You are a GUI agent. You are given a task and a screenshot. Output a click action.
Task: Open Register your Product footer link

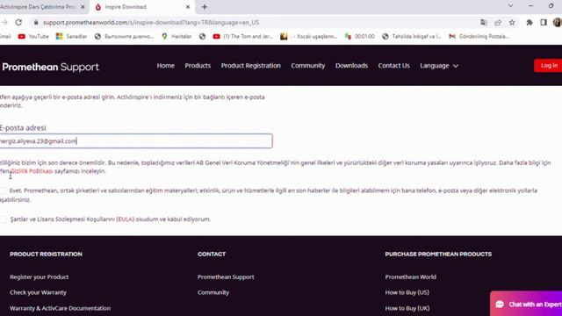coord(39,277)
